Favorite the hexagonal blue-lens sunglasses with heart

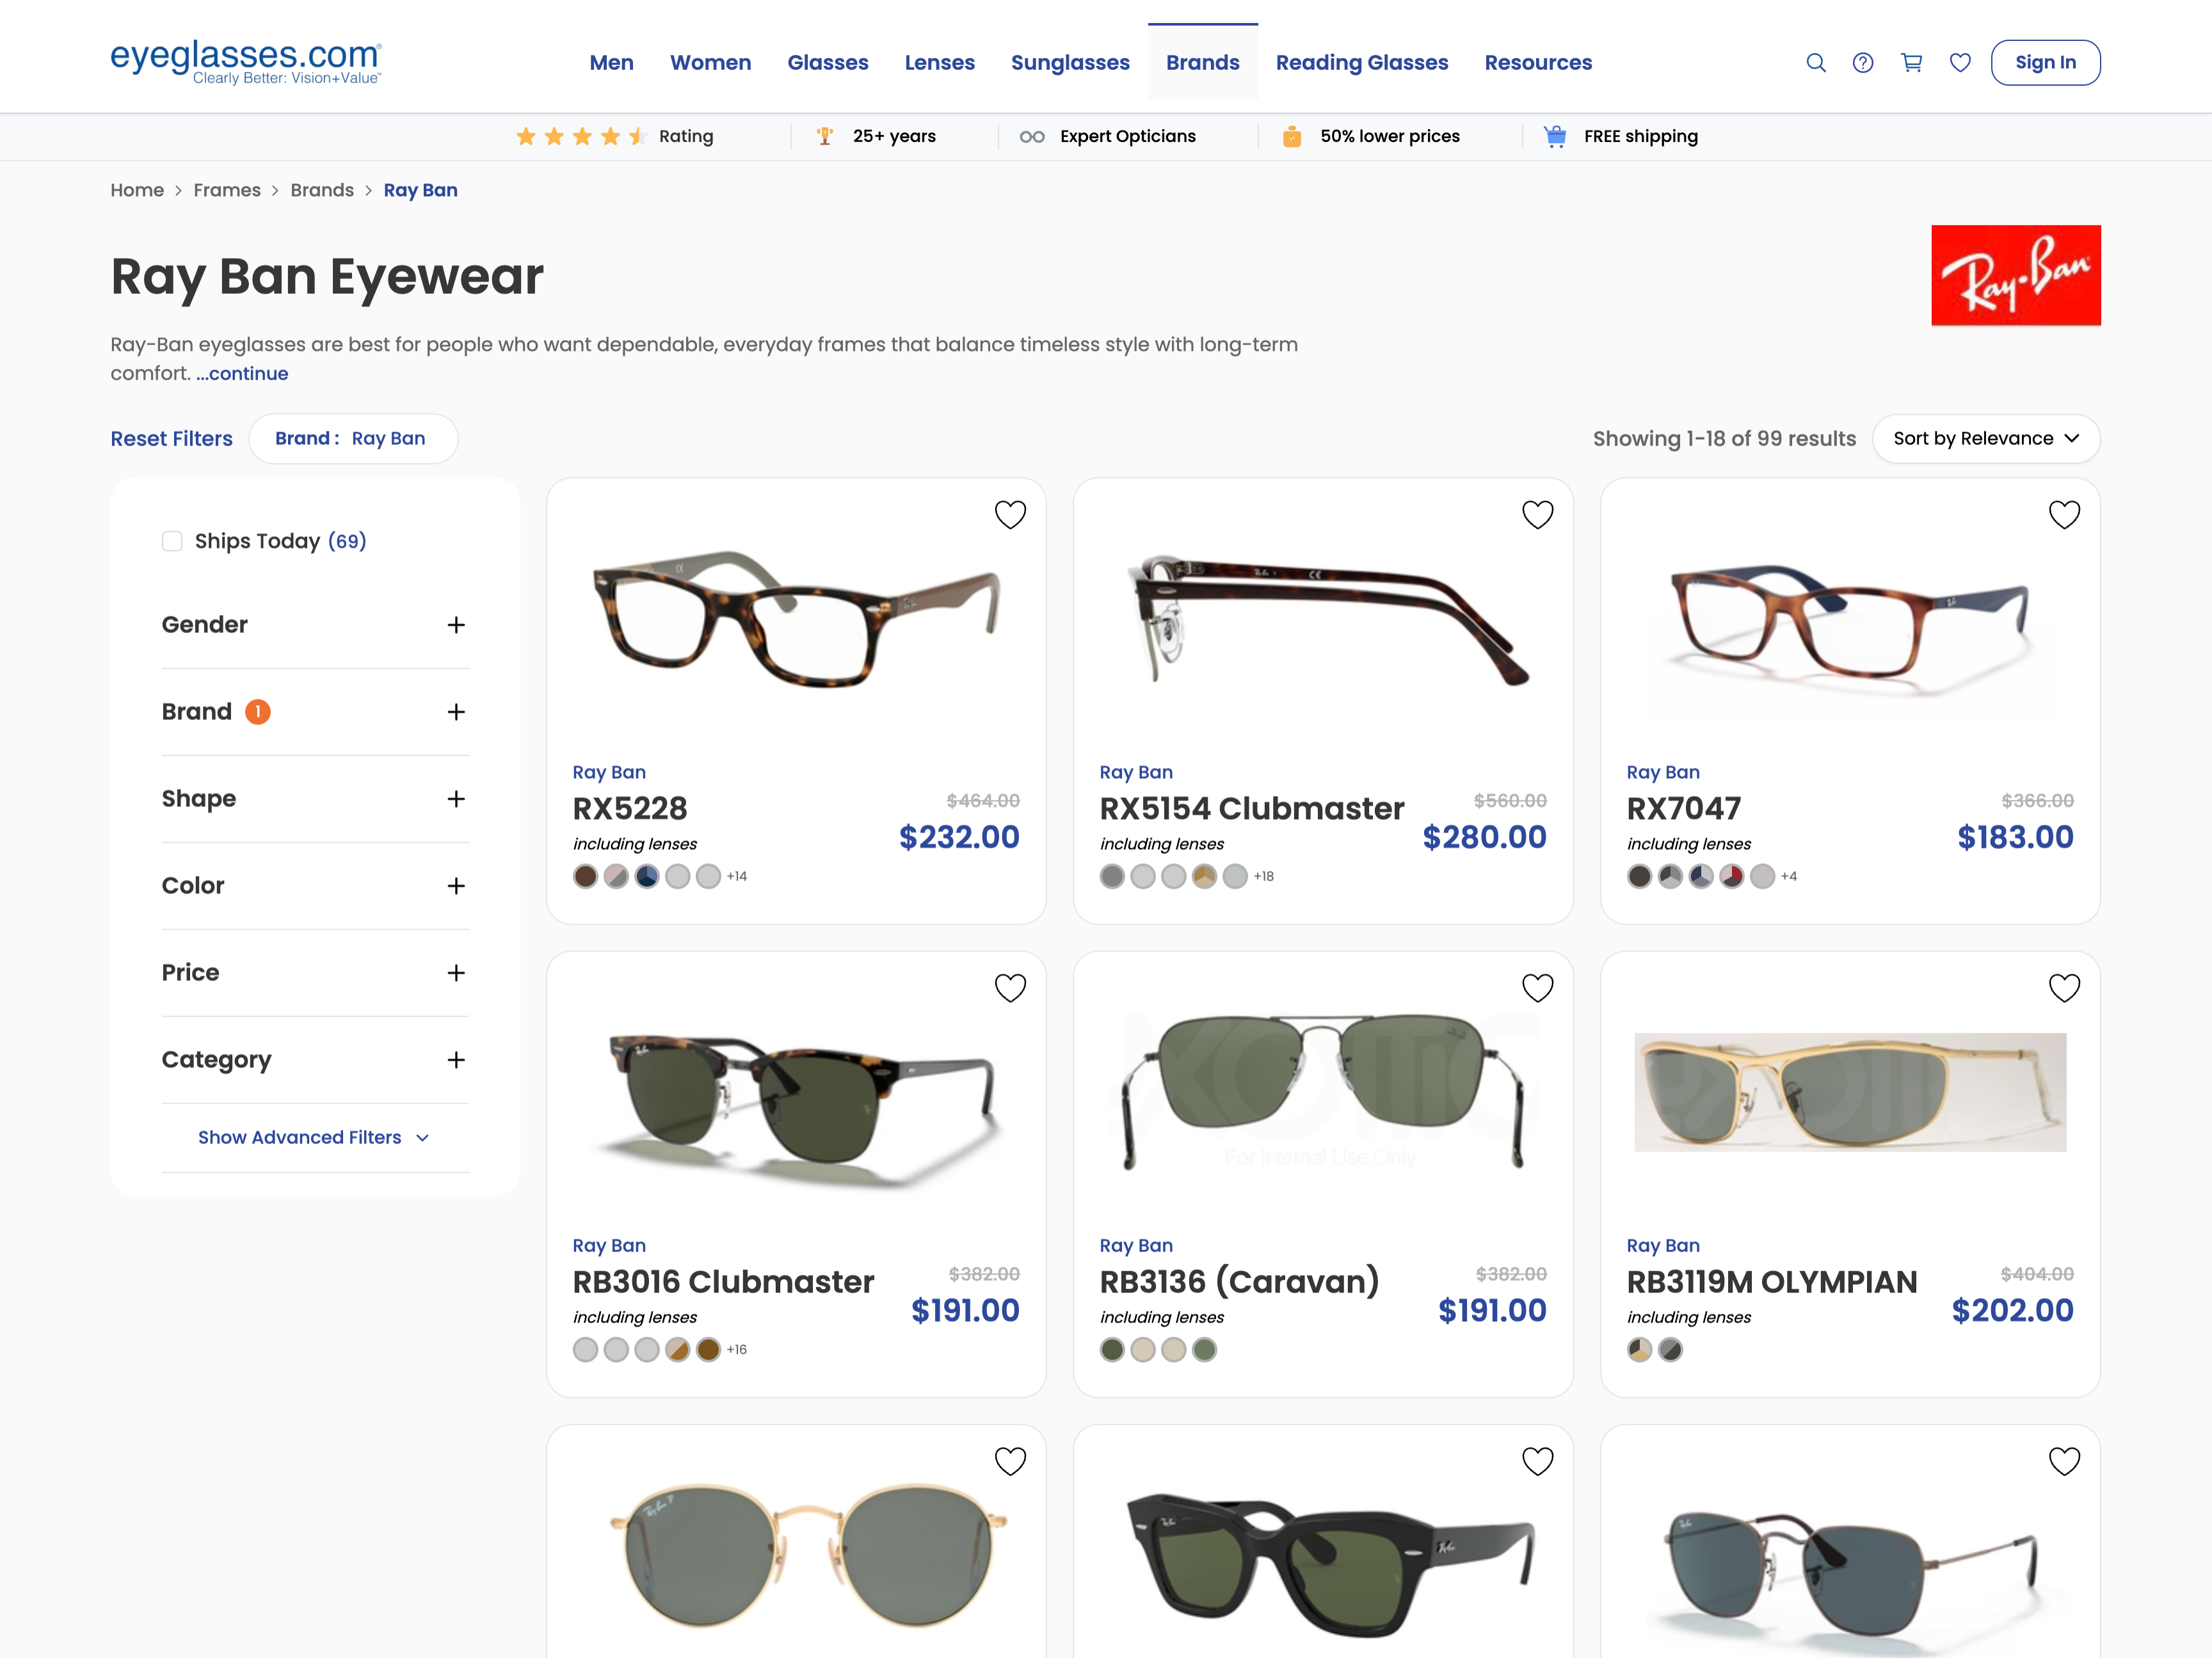2064,1461
